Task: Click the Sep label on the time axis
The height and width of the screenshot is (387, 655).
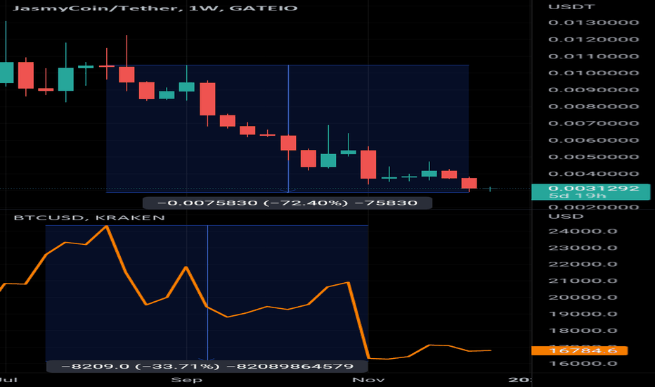Action: tap(187, 379)
